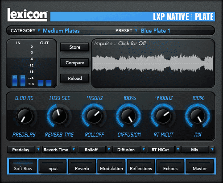Image resolution: width=223 pixels, height=183 pixels.
Task: Click the 0.00 MS predelay value
Action: coord(25,98)
